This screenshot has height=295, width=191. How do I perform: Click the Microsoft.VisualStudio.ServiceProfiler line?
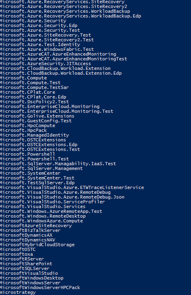[x=52, y=202]
